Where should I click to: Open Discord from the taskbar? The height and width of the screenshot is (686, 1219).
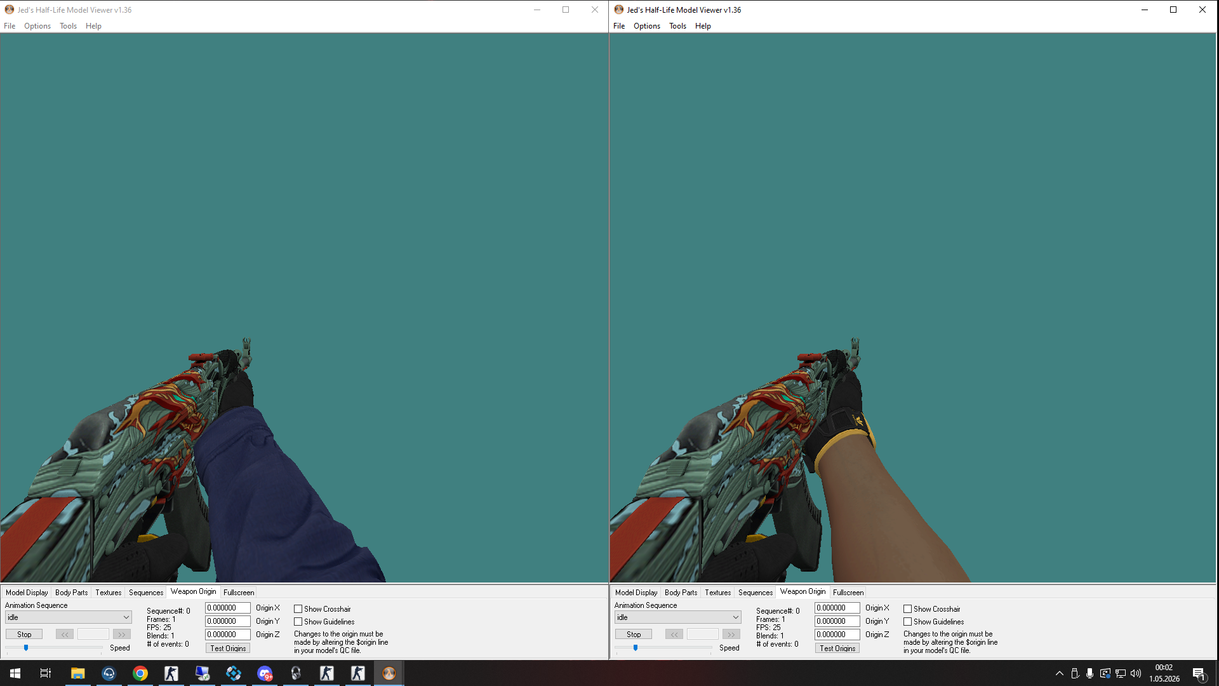tap(265, 673)
